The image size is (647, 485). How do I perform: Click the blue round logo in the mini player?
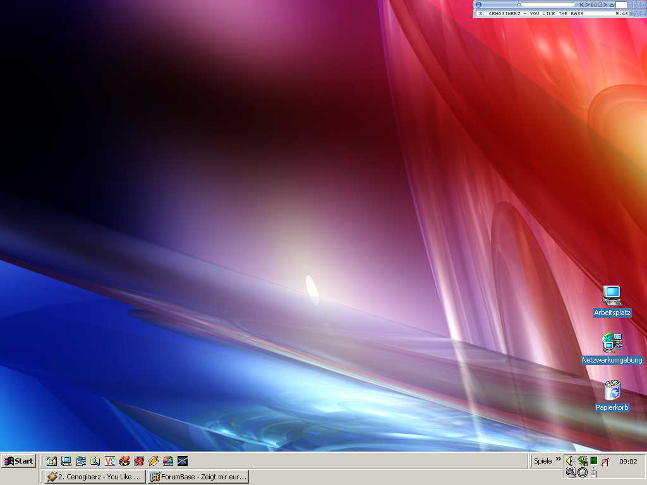click(478, 4)
